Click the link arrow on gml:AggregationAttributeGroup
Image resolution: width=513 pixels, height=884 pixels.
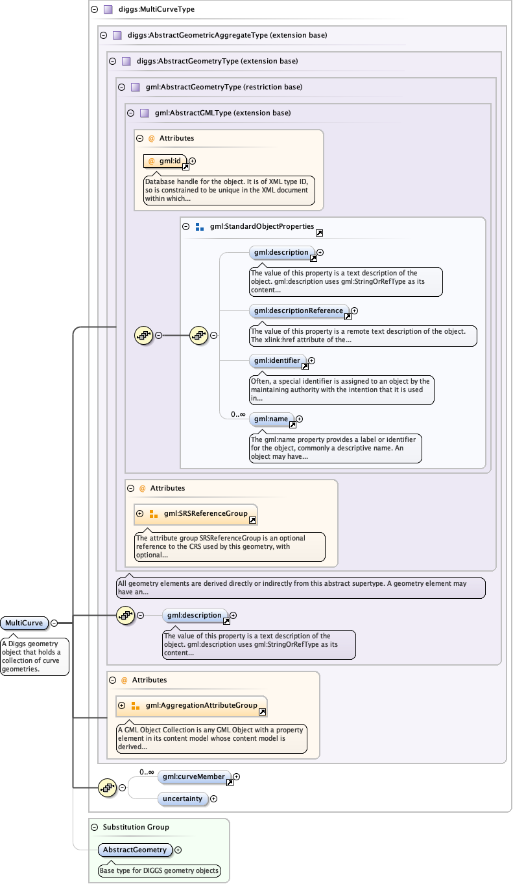(x=262, y=712)
